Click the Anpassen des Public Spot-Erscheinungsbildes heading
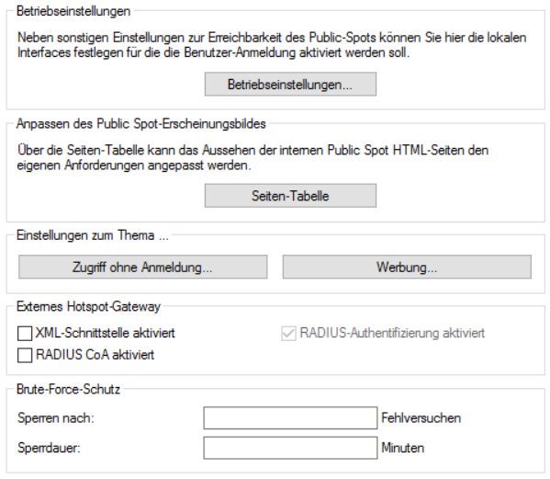The height and width of the screenshot is (479, 550). point(141,124)
